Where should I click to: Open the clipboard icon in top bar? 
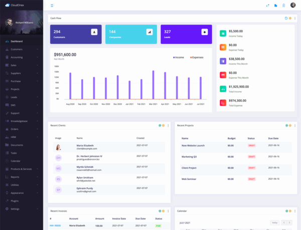284,6
